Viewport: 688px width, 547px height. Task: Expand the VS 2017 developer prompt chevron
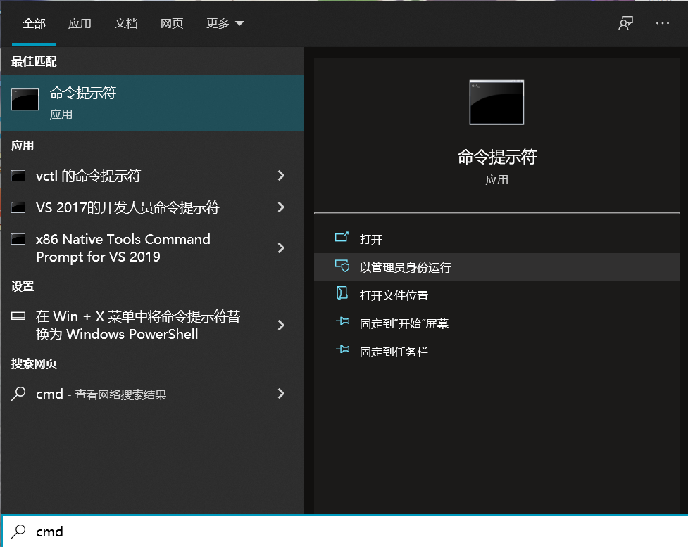(x=281, y=207)
